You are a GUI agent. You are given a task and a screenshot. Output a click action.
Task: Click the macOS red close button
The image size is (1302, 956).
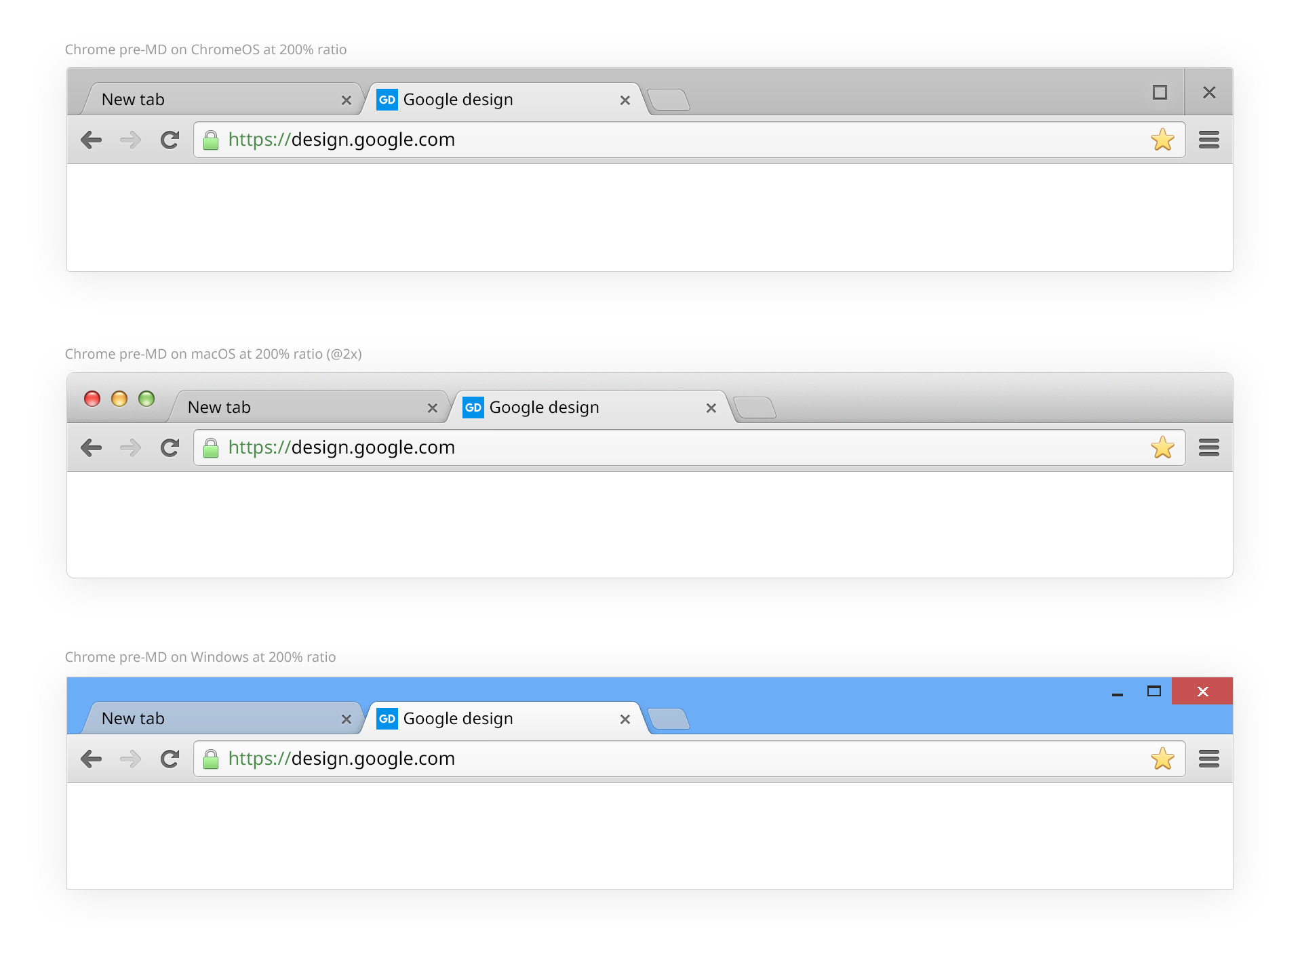pos(92,399)
